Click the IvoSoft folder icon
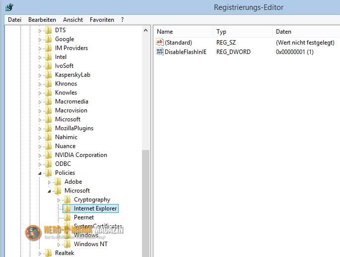Screen dimensions: 340x257 pyautogui.click(x=49, y=66)
